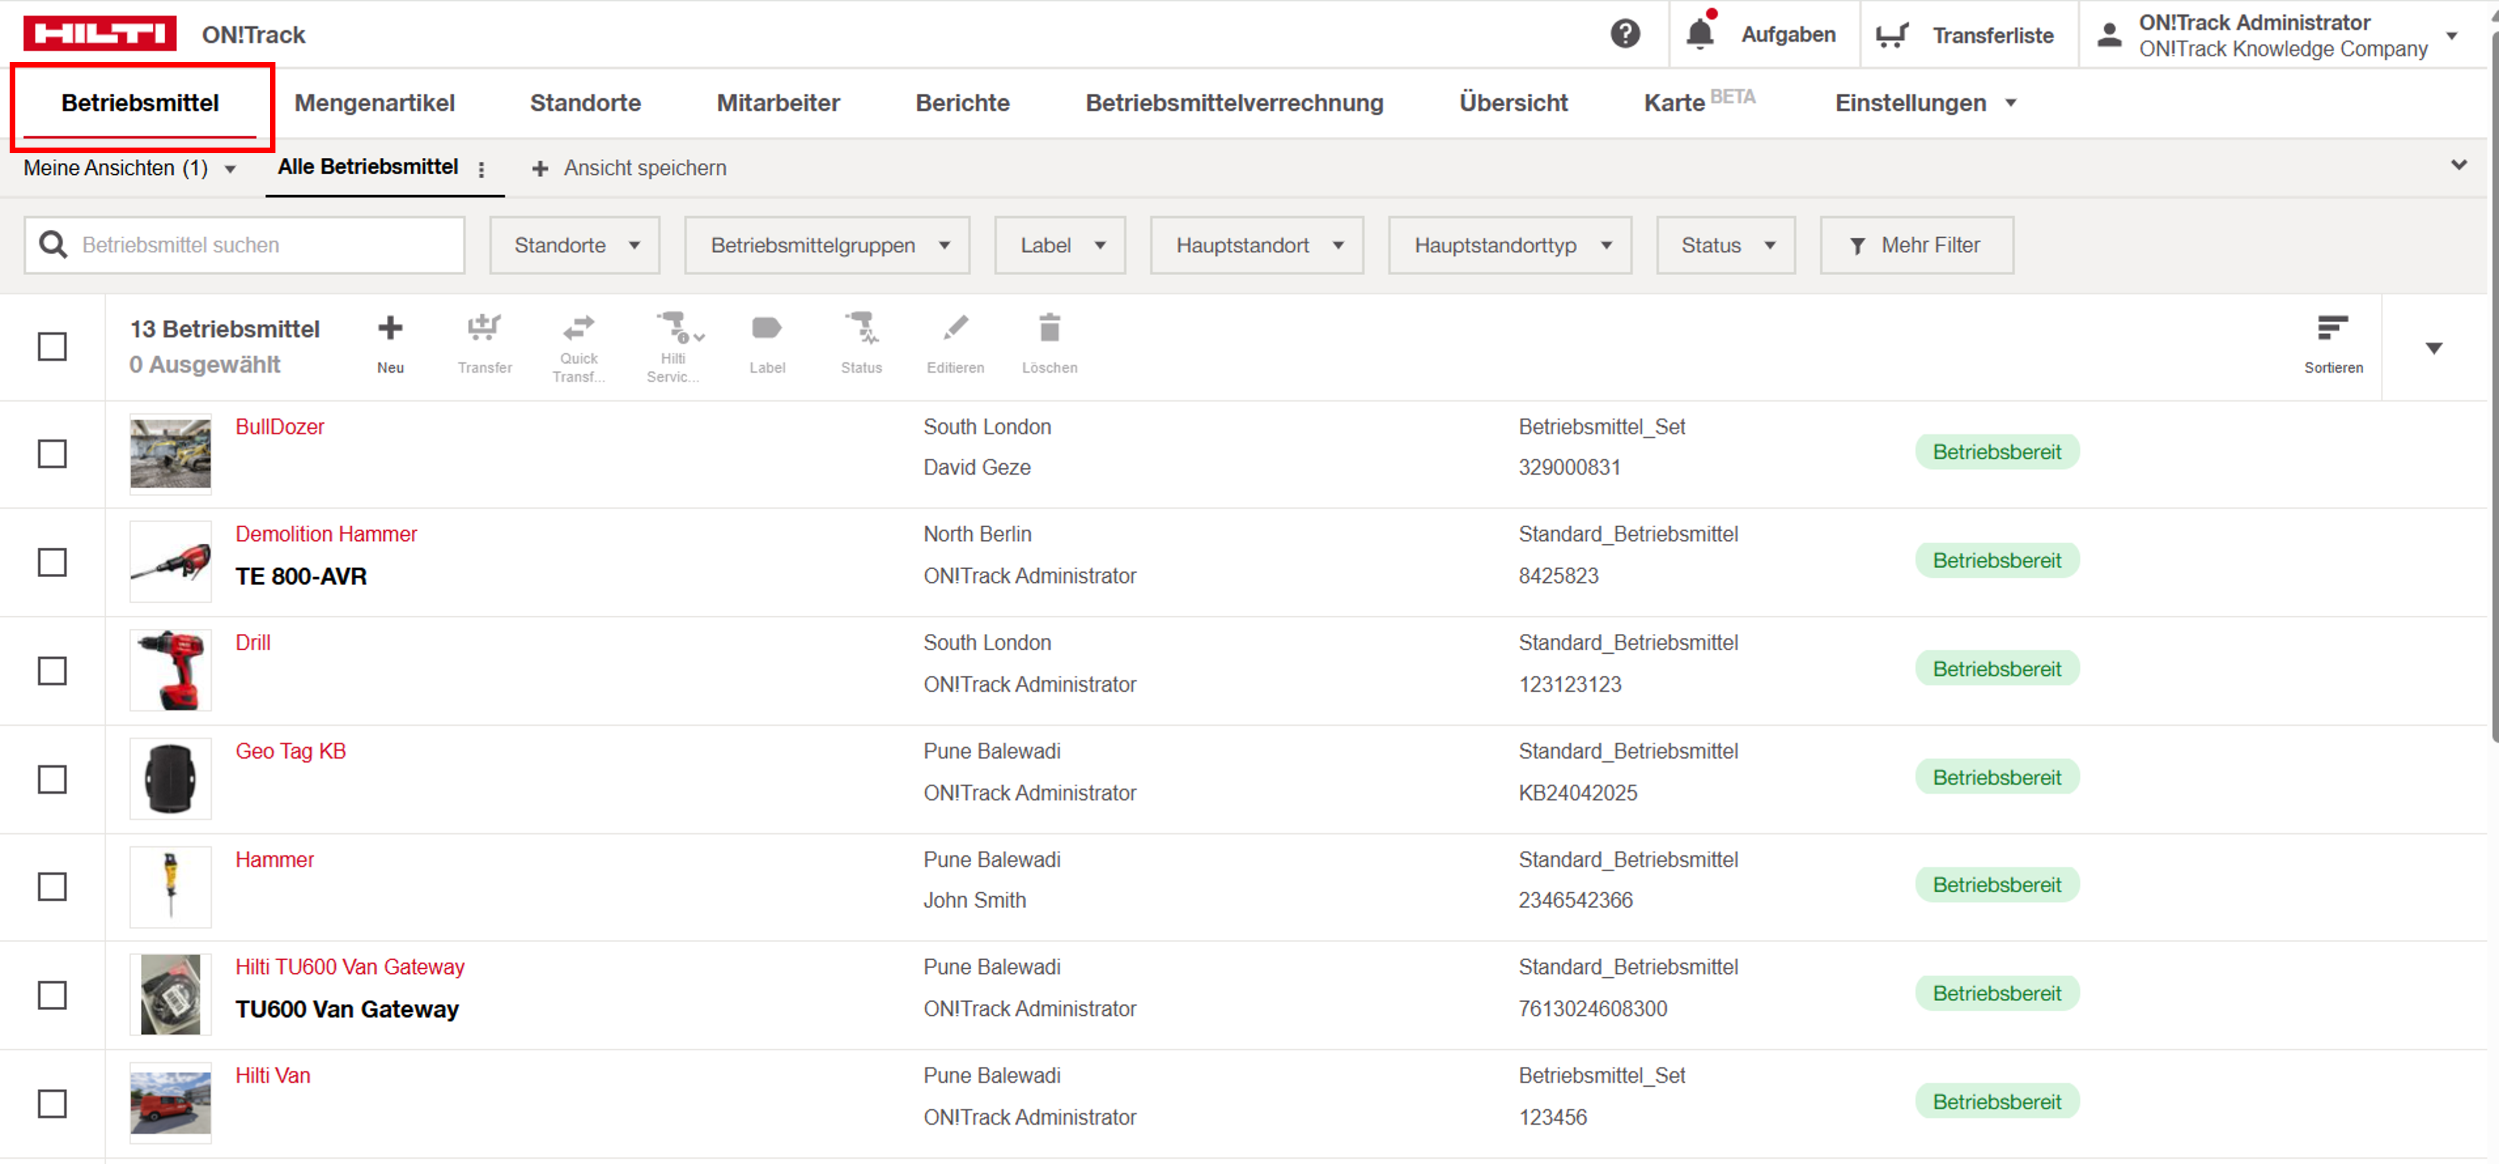Screen dimensions: 2499x1164
Task: Select the BullDozer row checkbox
Action: [x=52, y=453]
